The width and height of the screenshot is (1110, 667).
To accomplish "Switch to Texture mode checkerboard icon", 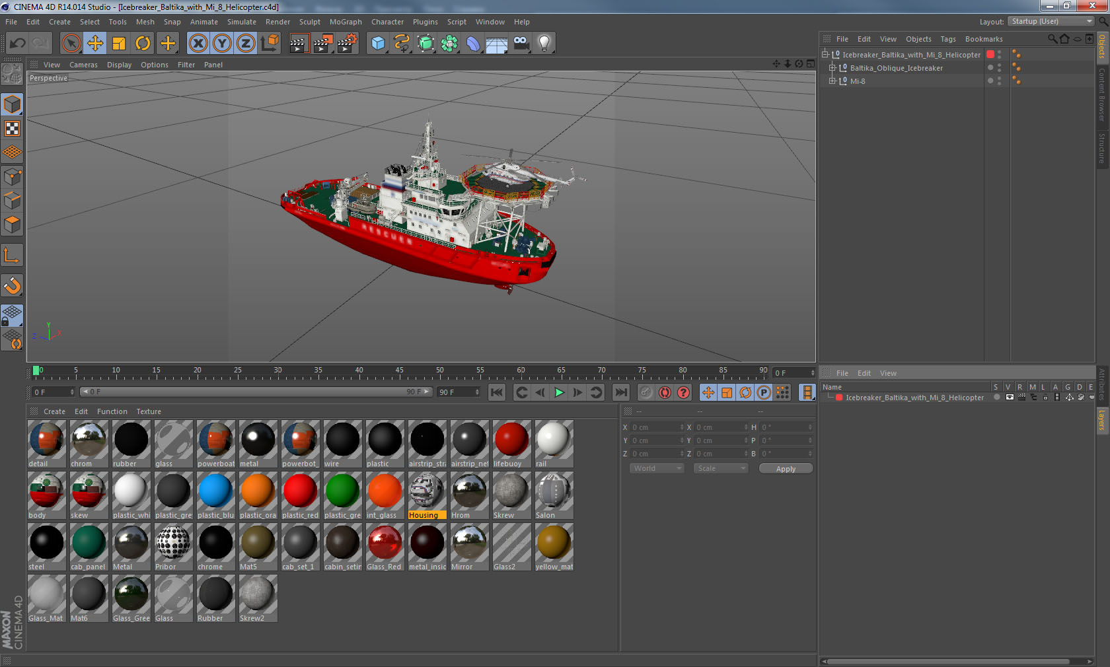I will tap(12, 129).
